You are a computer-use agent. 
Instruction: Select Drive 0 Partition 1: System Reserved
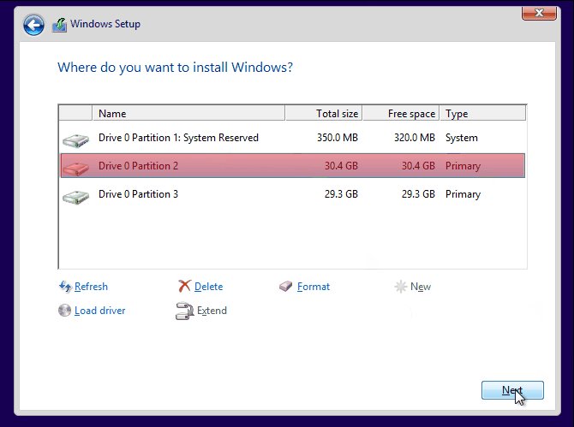pyautogui.click(x=292, y=138)
